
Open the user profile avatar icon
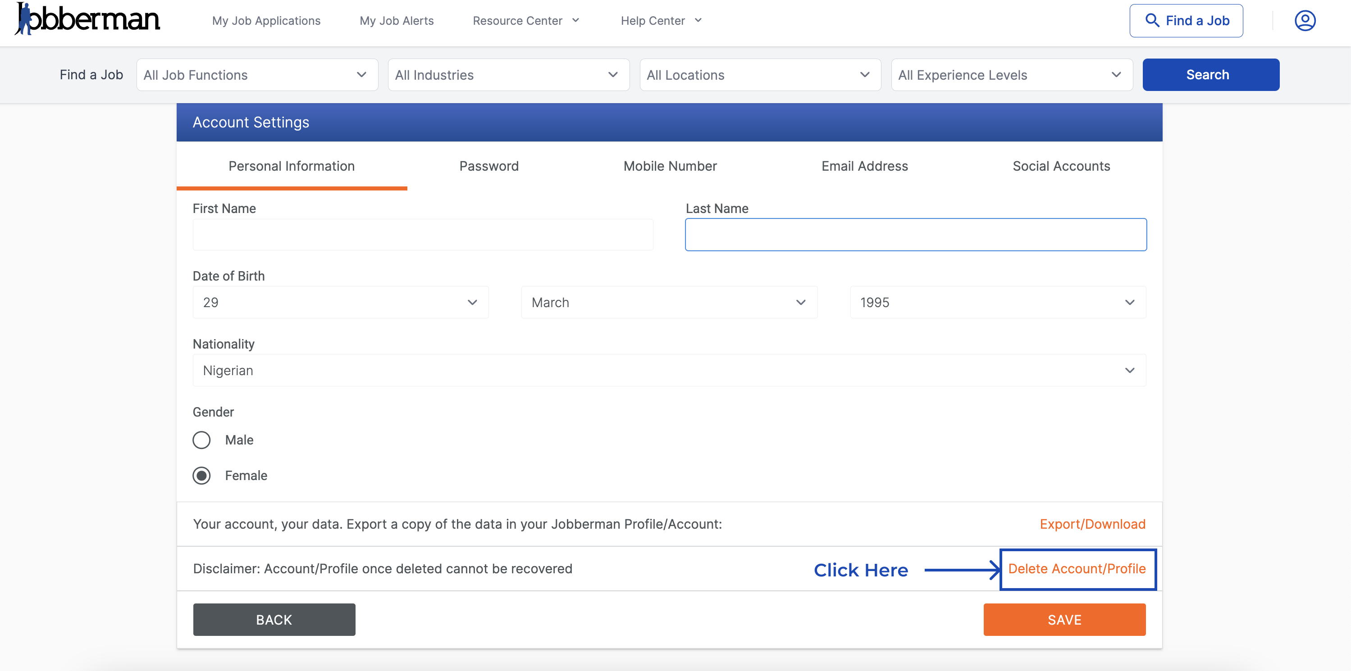(1305, 20)
